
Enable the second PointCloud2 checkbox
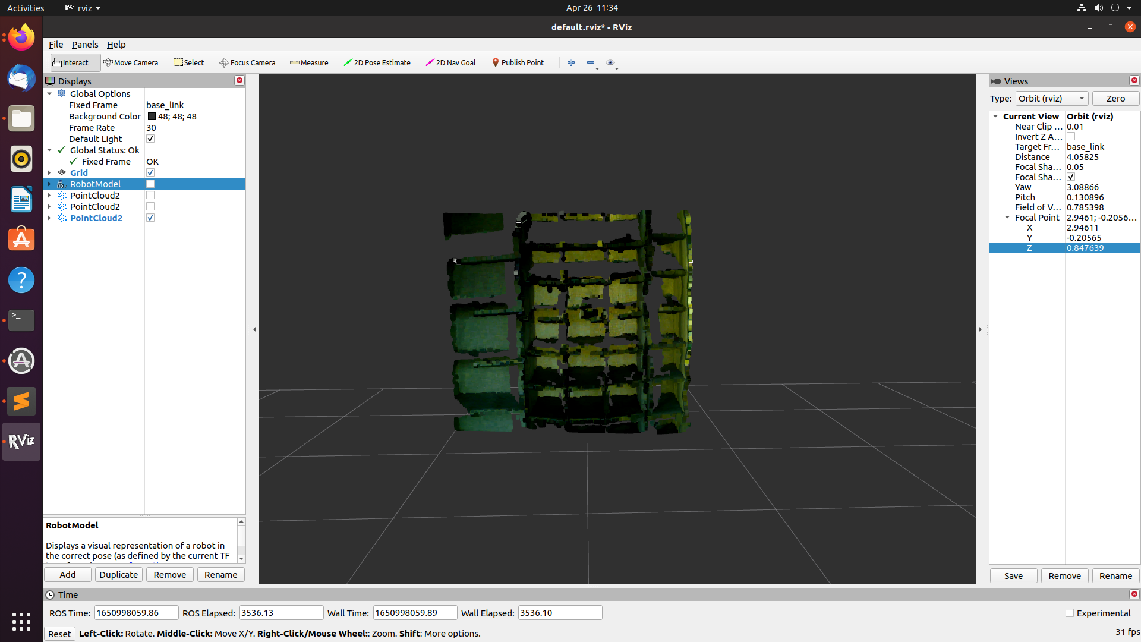tap(150, 206)
